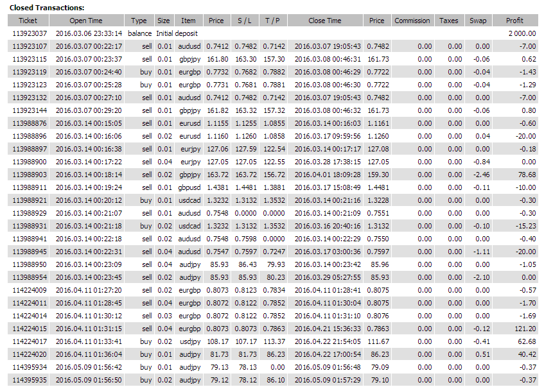This screenshot has height=387, width=544.
Task: Click the Commission column header
Action: 412,21
